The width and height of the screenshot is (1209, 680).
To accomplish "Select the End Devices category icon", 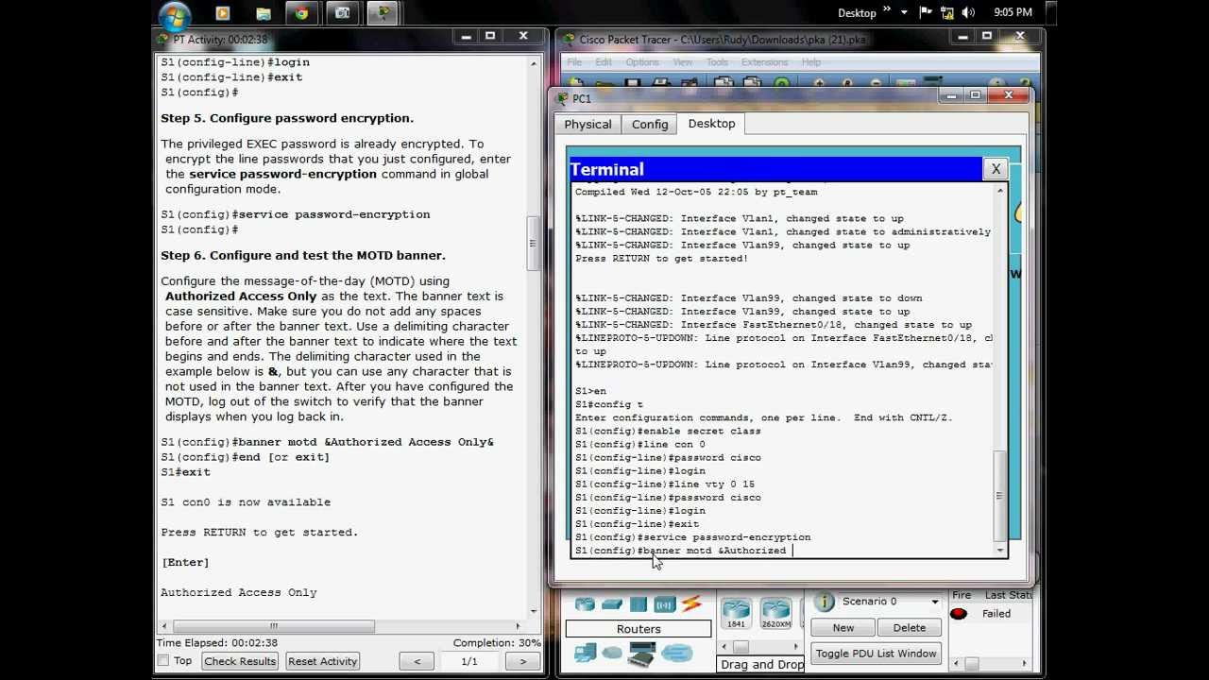I will 586,653.
